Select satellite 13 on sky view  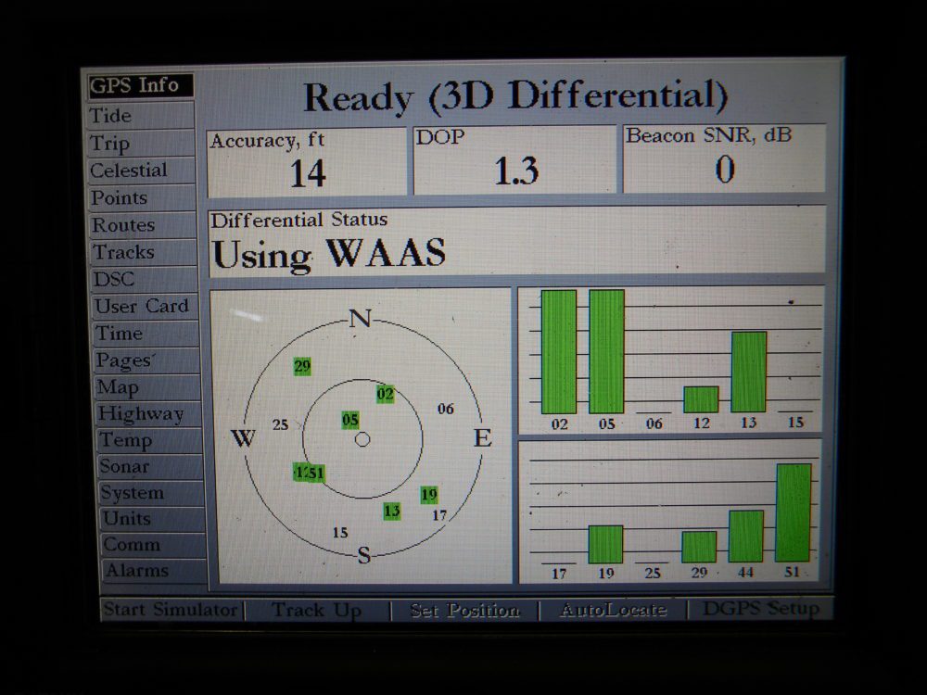391,512
